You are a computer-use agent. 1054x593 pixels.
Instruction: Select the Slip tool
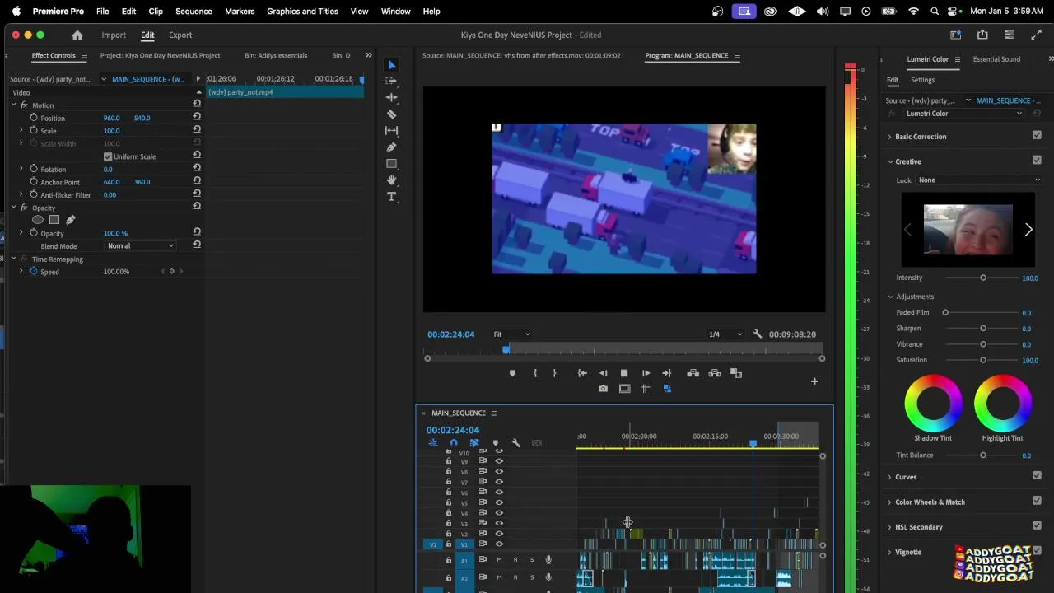click(x=392, y=130)
